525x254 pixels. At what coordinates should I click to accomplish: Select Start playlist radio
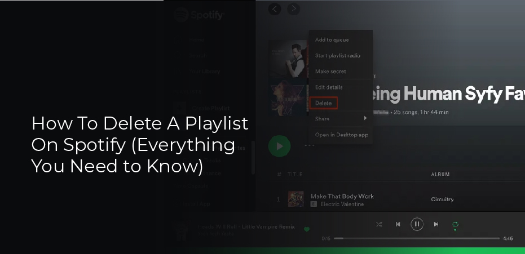pos(337,56)
